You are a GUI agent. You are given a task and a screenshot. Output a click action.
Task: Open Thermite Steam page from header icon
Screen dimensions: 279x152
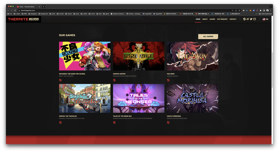coord(244,19)
